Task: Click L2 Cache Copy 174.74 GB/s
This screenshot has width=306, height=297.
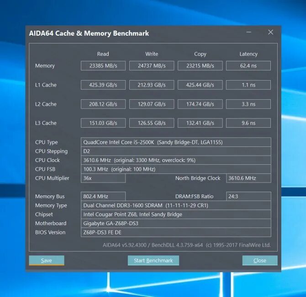Action: click(200, 104)
